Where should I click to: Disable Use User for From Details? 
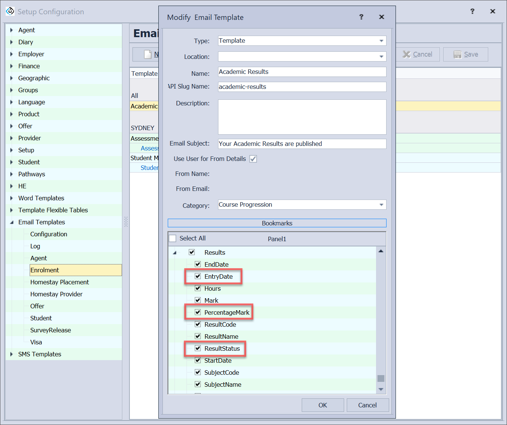pos(253,159)
